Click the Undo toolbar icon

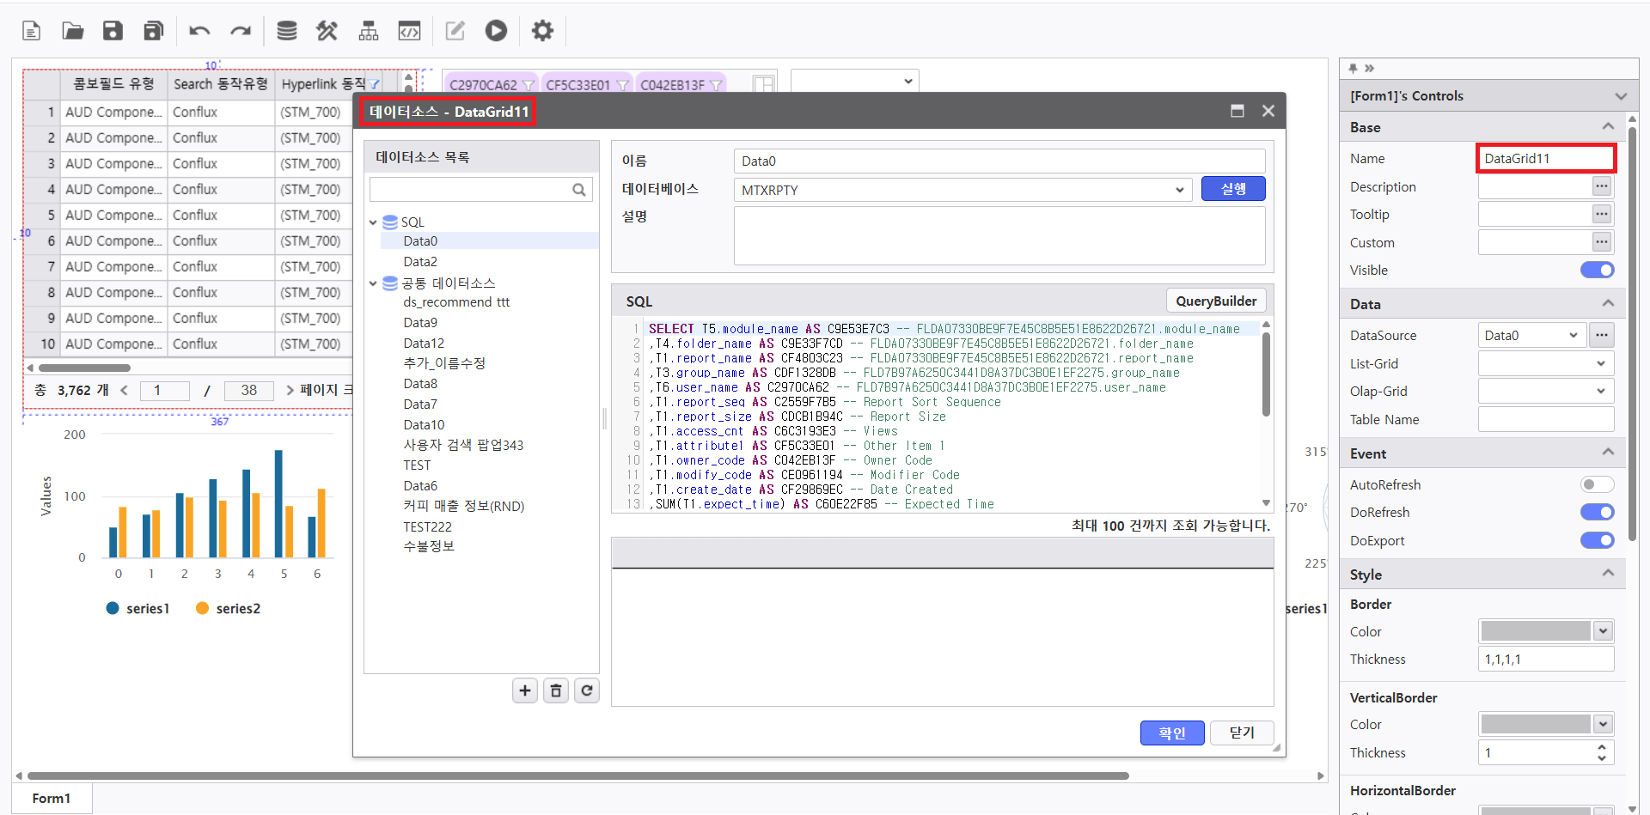pyautogui.click(x=199, y=31)
